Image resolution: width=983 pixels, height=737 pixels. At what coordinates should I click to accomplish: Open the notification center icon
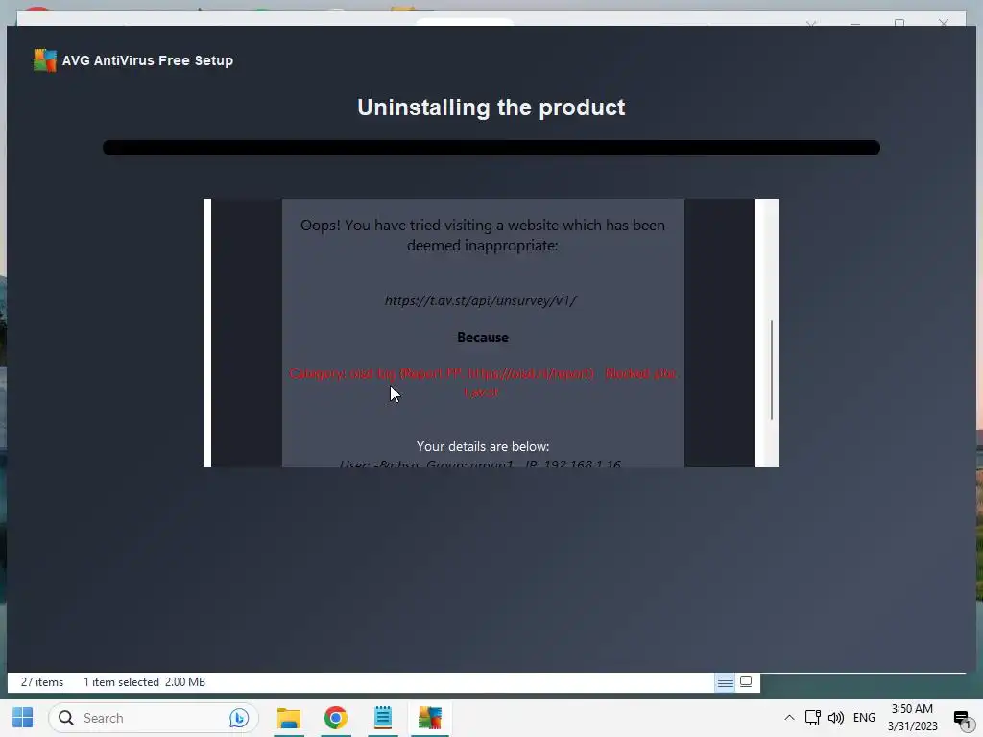[962, 718]
